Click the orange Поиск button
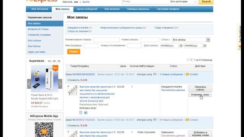This screenshot has width=244, height=137. click(x=74, y=52)
